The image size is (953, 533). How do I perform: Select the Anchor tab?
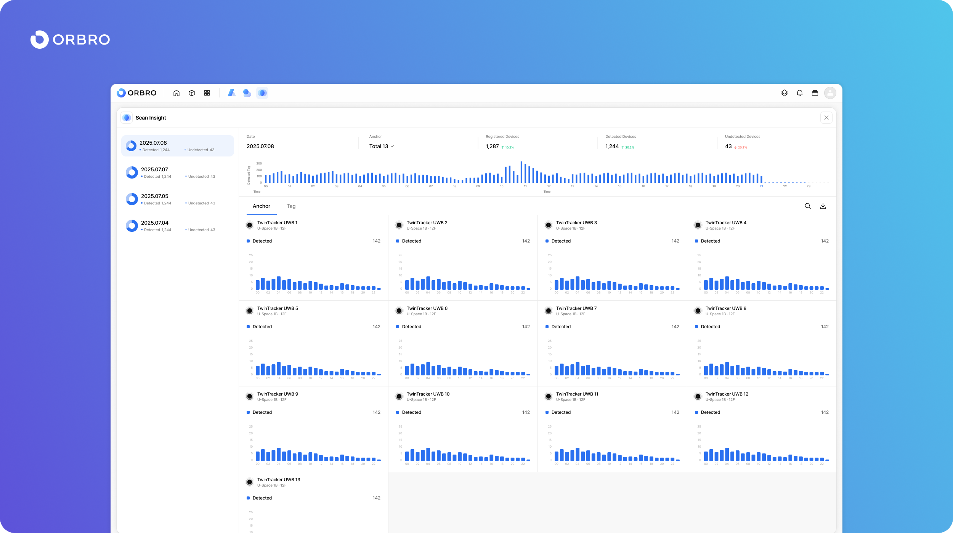261,206
